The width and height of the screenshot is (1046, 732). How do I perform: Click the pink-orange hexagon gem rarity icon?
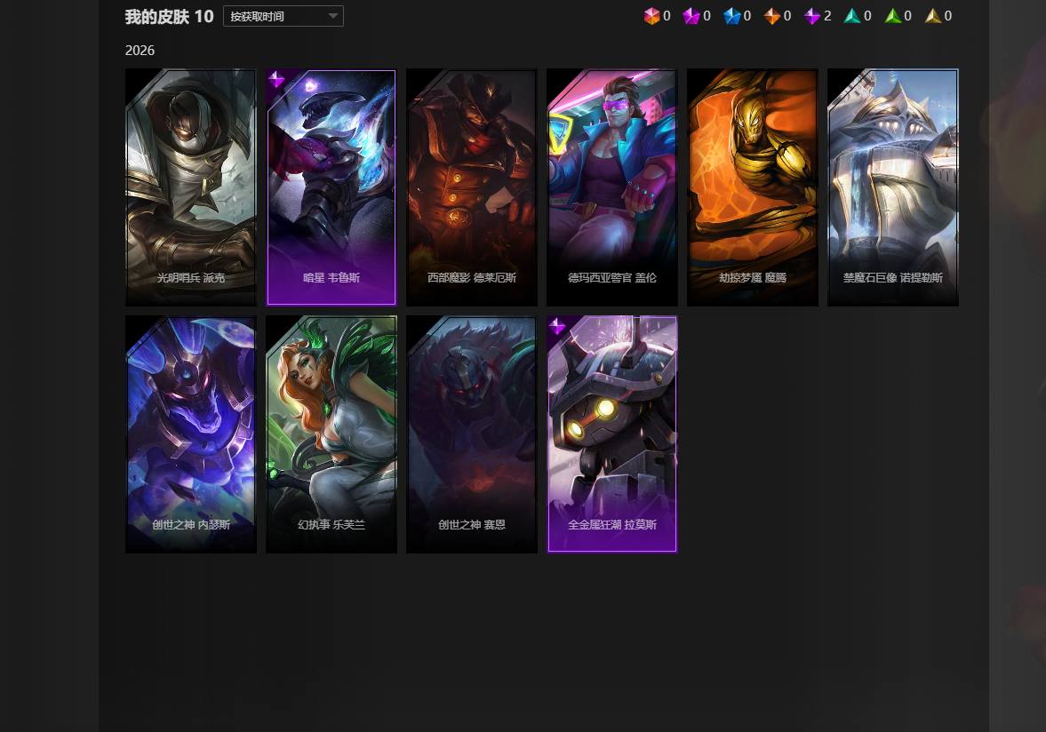[x=651, y=16]
